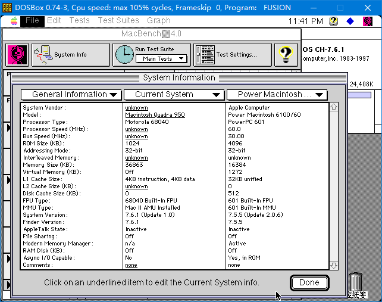Screen dimensions: 382x302
Task: Click the scroll up arrow in the info list
Action: pos(334,107)
